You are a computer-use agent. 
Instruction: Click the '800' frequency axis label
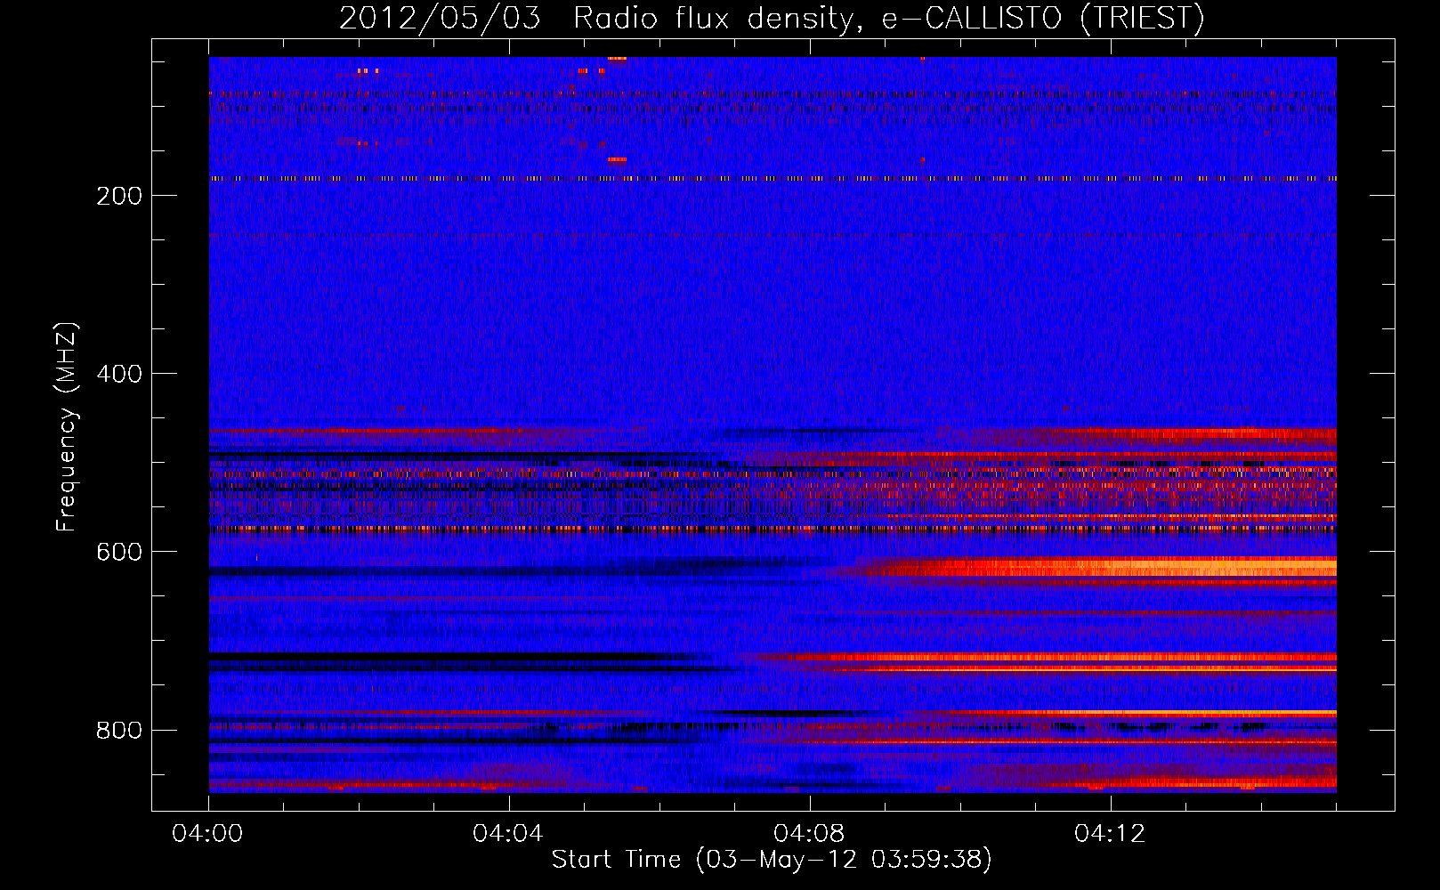pos(119,731)
